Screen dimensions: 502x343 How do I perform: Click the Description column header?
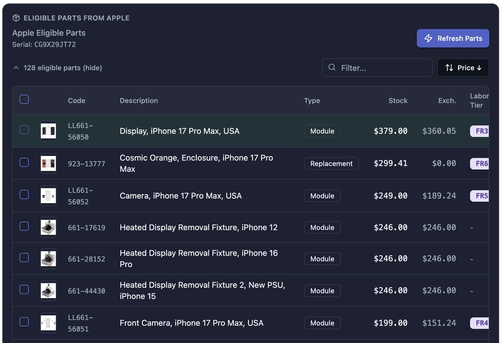[x=139, y=101]
